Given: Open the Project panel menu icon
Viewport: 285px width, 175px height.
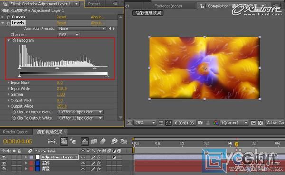Looking at the screenshot, I should 114,3.
